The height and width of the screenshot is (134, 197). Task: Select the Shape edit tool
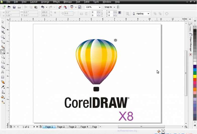[x=3, y=27]
